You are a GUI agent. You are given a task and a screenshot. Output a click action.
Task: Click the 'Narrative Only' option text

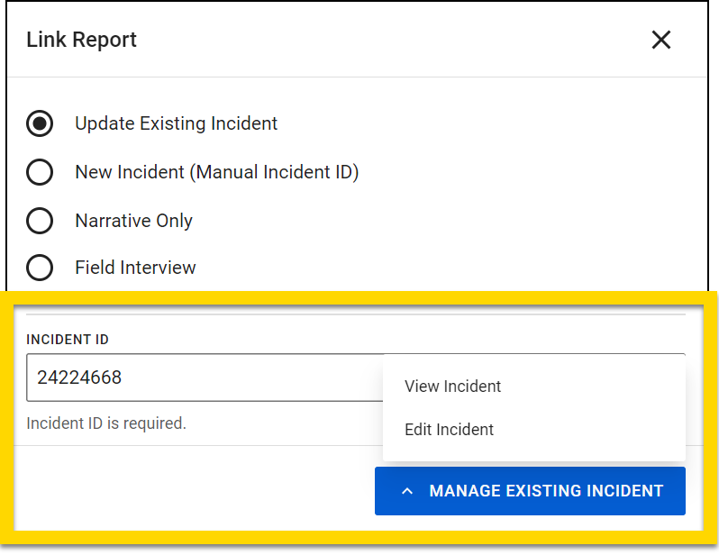click(x=133, y=221)
